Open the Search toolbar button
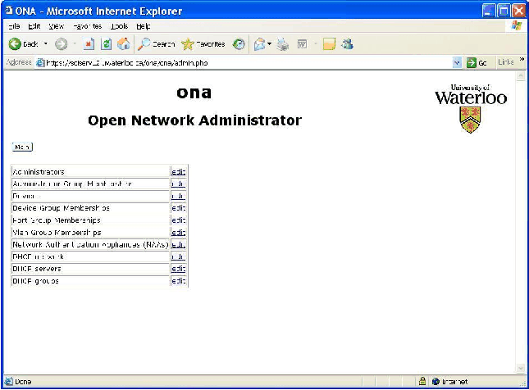 tap(157, 44)
